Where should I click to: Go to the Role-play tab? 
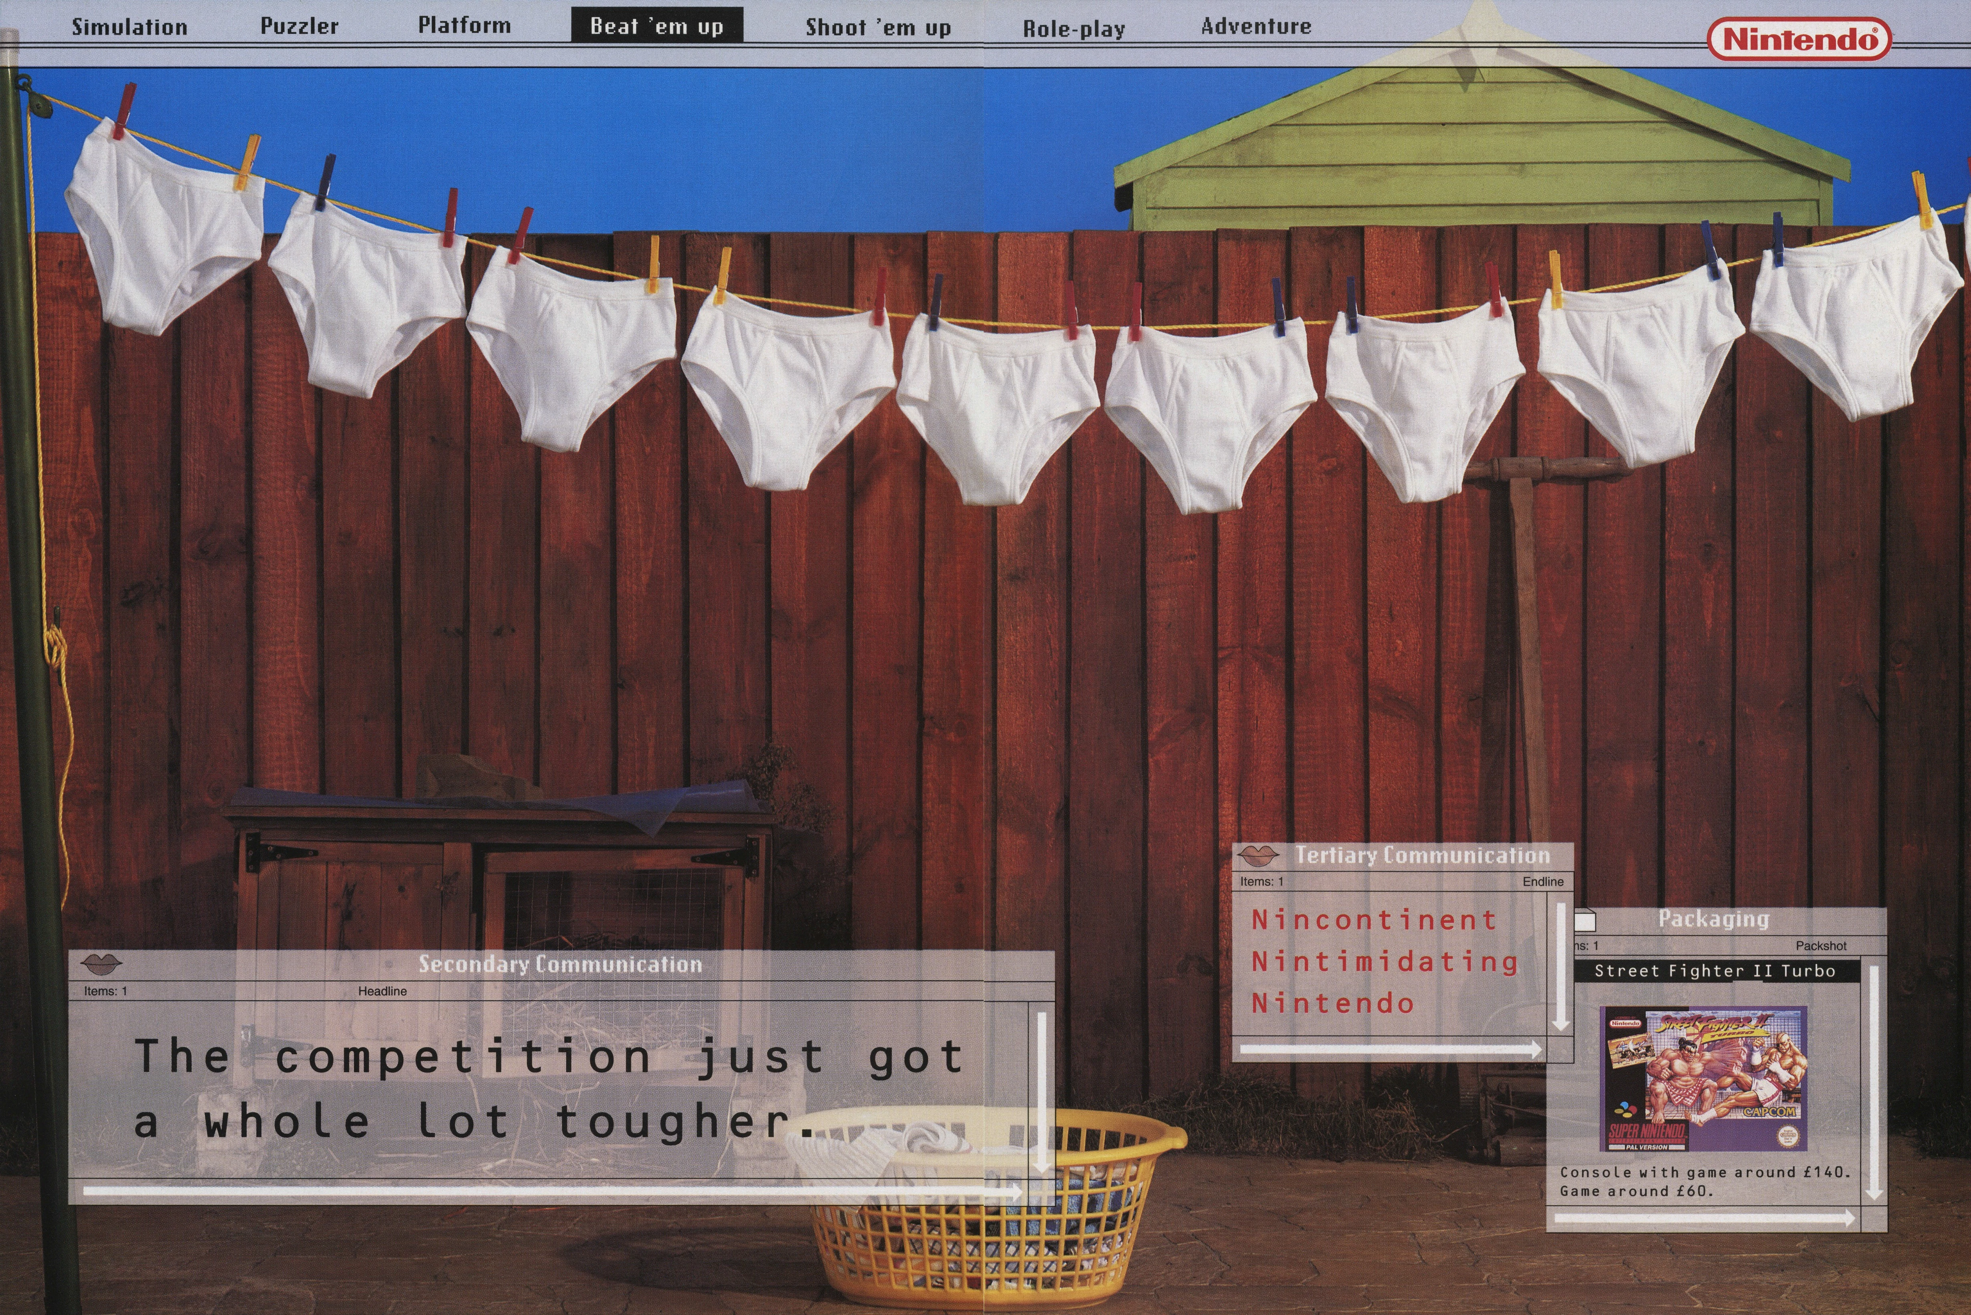(x=1074, y=29)
